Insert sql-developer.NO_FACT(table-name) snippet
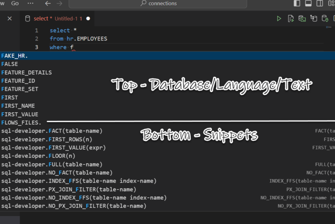The height and width of the screenshot is (224, 335). 167,173
